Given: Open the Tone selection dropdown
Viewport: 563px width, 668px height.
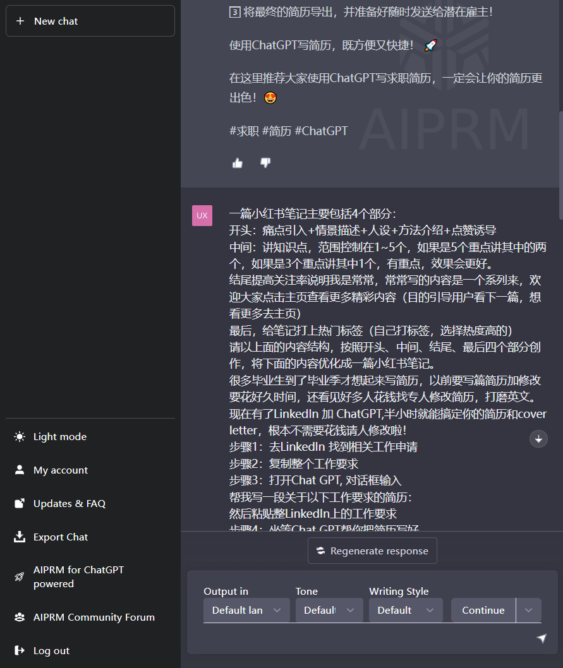Looking at the screenshot, I should [329, 610].
